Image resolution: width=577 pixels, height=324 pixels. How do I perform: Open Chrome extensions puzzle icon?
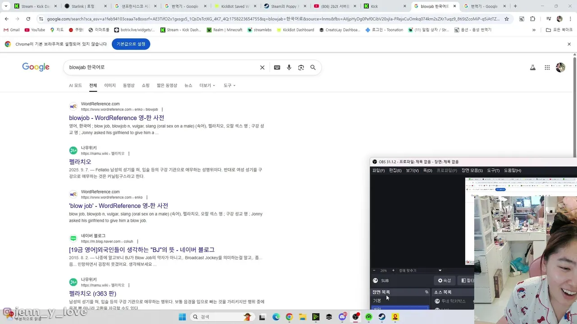(533, 19)
